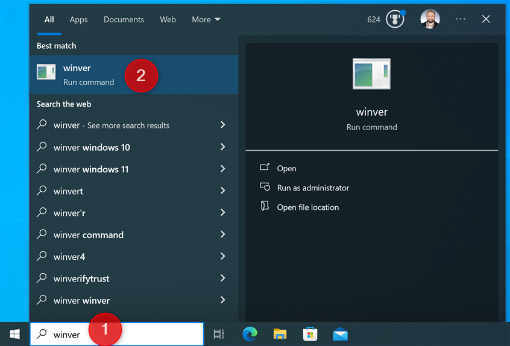Expand chevron beside 'winver command'
This screenshot has height=346, width=510.
click(223, 234)
